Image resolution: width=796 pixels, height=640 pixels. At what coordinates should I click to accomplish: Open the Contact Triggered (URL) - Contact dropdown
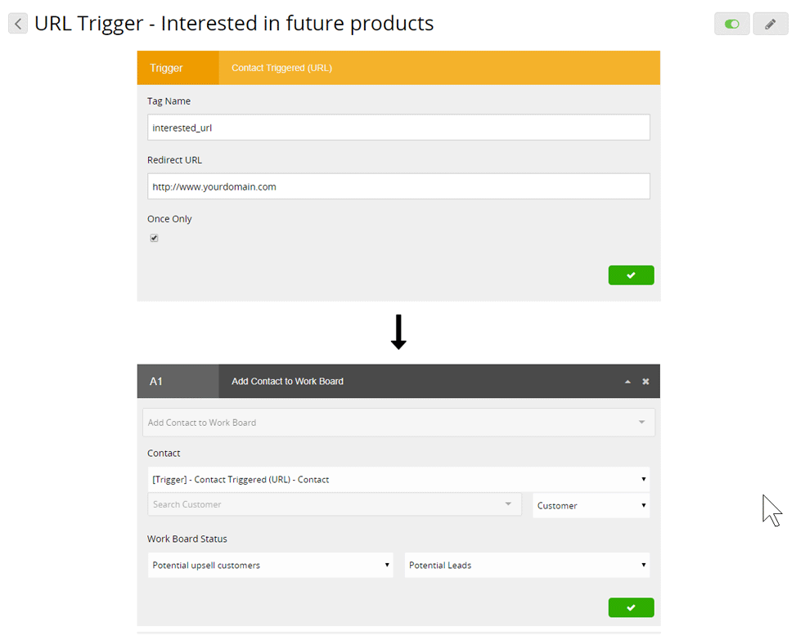[x=398, y=479]
